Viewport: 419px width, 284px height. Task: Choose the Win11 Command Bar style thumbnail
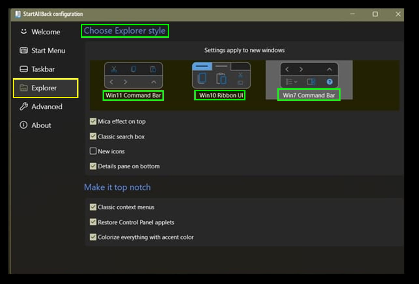coord(133,75)
